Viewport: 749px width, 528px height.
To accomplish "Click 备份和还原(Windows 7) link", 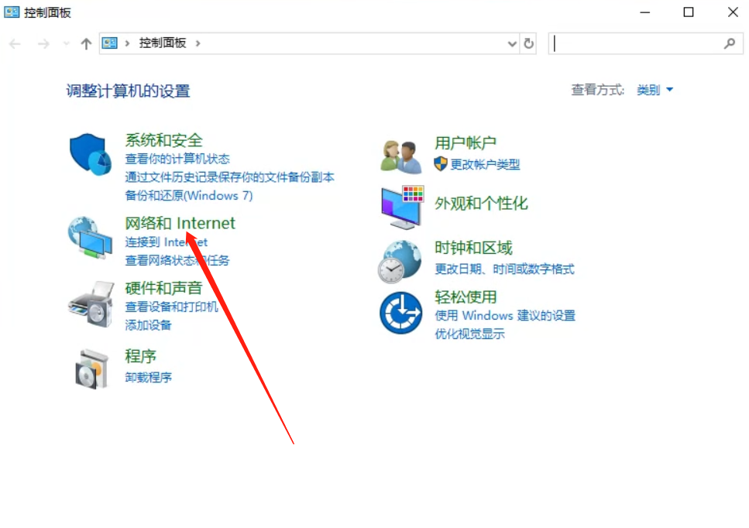I will click(189, 195).
